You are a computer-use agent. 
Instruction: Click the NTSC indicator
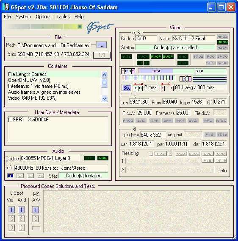[x=221, y=120]
